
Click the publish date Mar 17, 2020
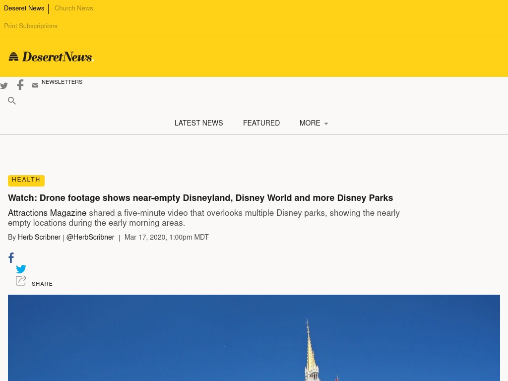tap(167, 237)
